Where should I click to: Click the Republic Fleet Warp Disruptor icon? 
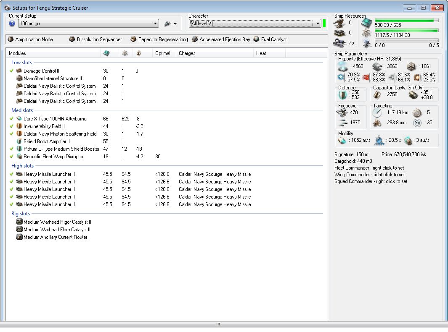[19, 157]
